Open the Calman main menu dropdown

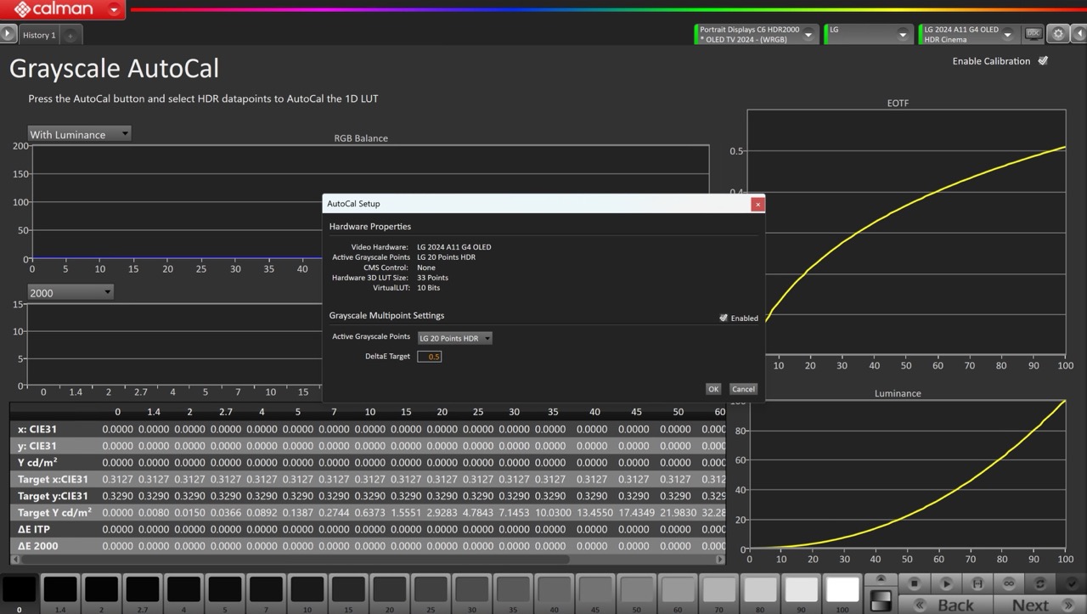click(115, 10)
